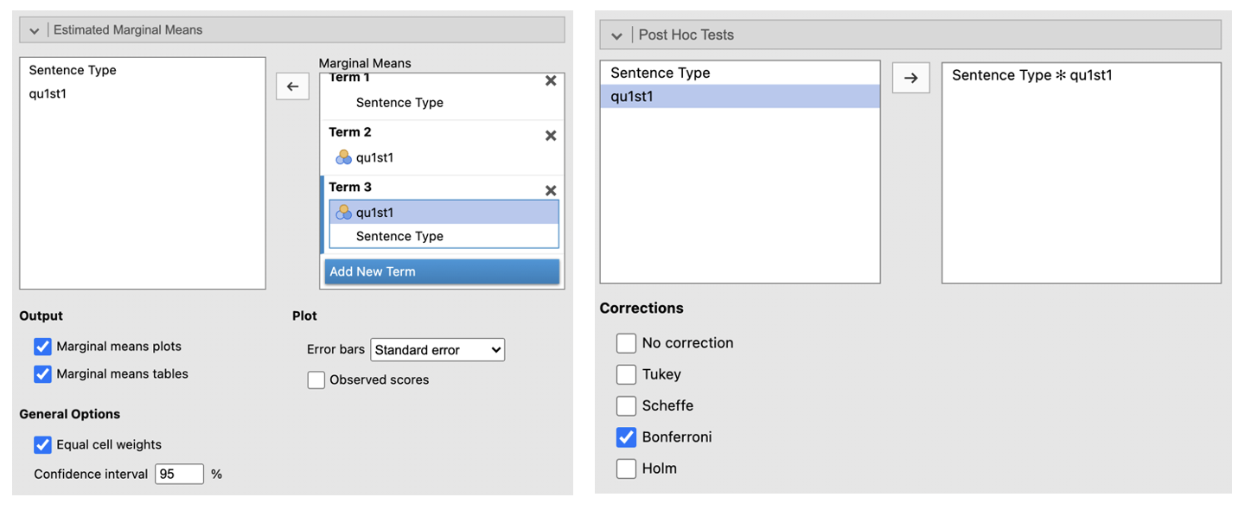Click the Confidence interval input field
This screenshot has width=1245, height=510.
point(179,474)
